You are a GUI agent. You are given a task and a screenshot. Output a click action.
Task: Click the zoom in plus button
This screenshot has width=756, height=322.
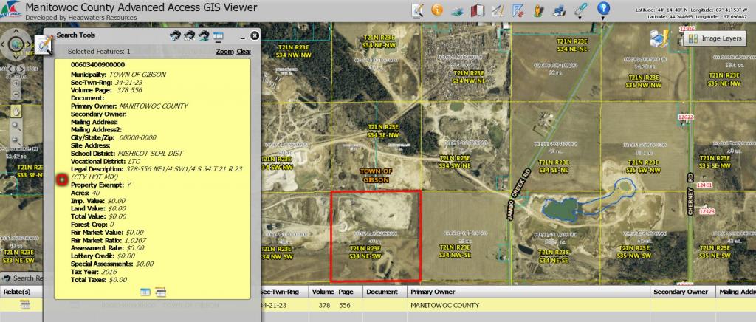(16, 126)
